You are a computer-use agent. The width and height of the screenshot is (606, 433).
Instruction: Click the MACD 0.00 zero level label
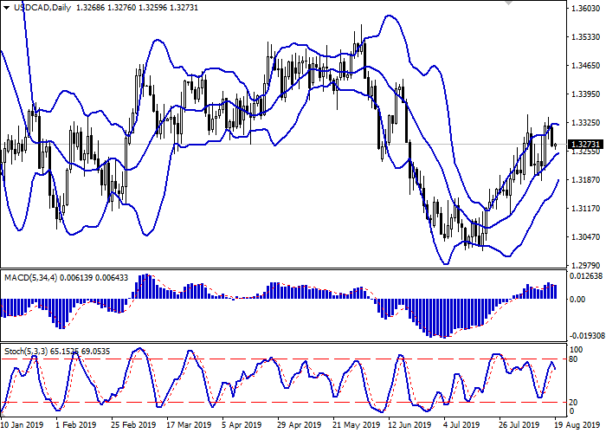click(577, 299)
